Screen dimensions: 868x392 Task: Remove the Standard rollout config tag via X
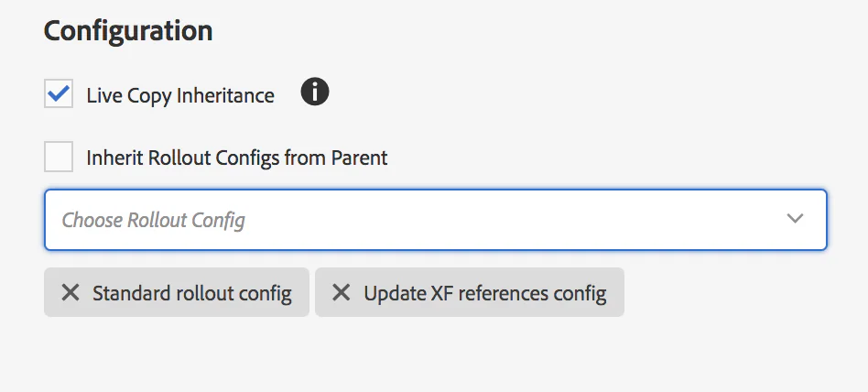click(70, 293)
